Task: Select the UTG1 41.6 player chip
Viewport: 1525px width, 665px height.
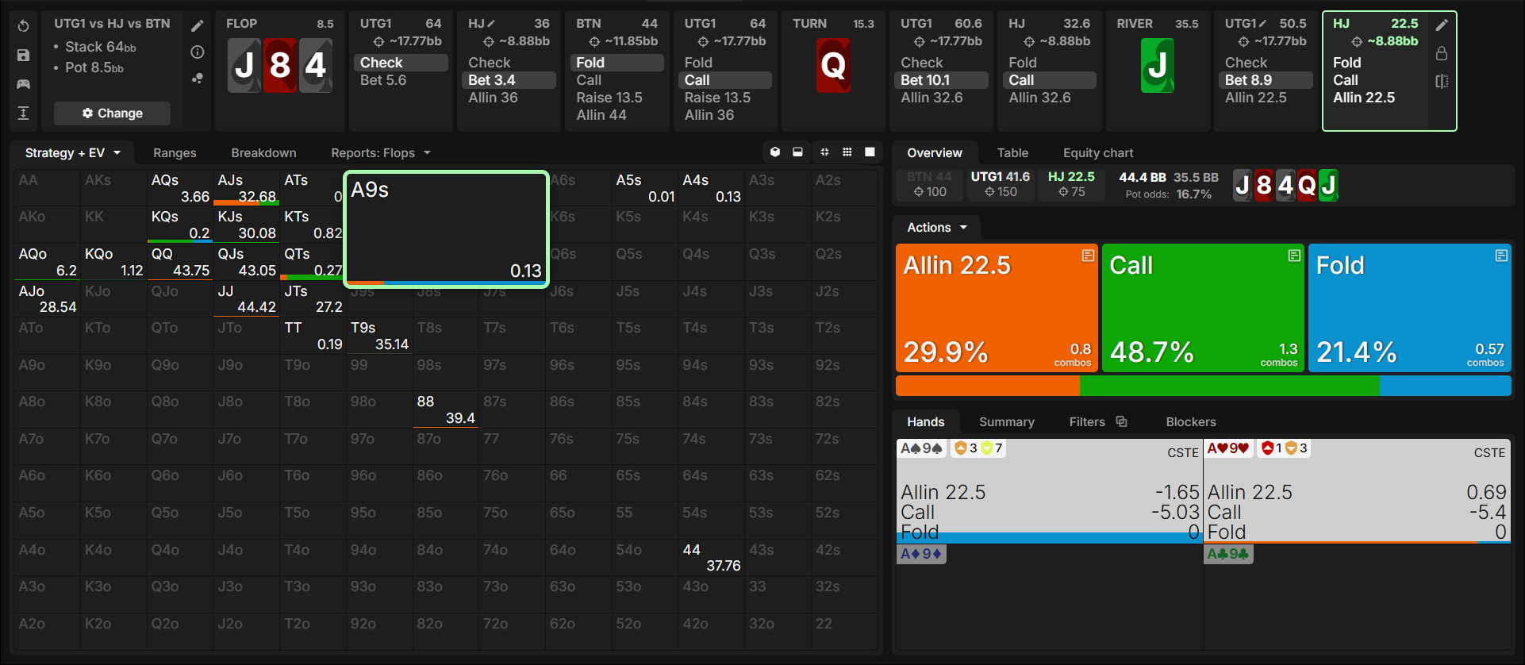Action: tap(1001, 185)
